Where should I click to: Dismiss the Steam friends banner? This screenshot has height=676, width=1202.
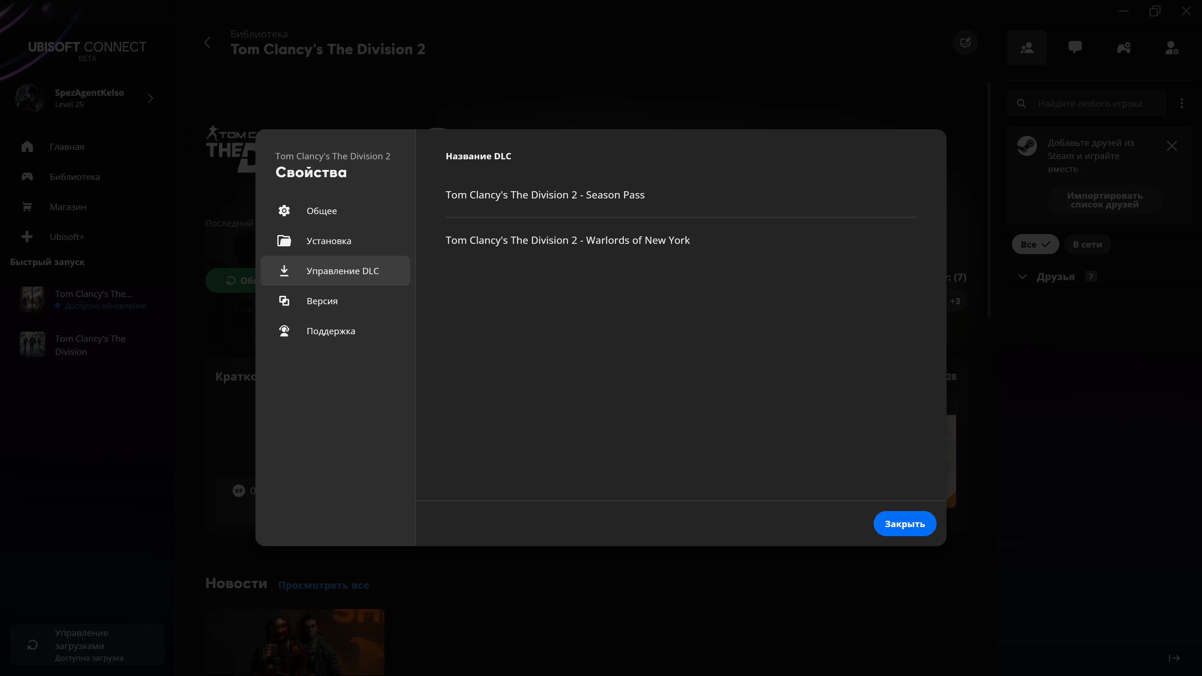[x=1172, y=146]
